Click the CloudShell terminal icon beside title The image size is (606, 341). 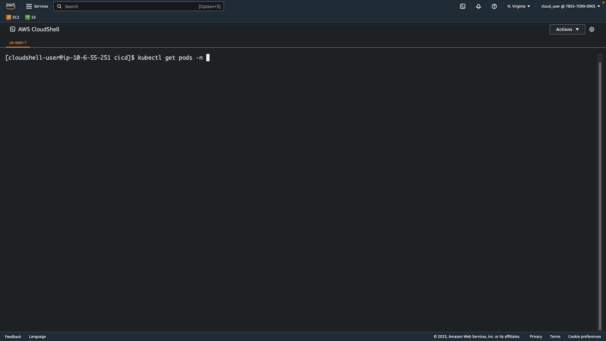pyautogui.click(x=13, y=29)
